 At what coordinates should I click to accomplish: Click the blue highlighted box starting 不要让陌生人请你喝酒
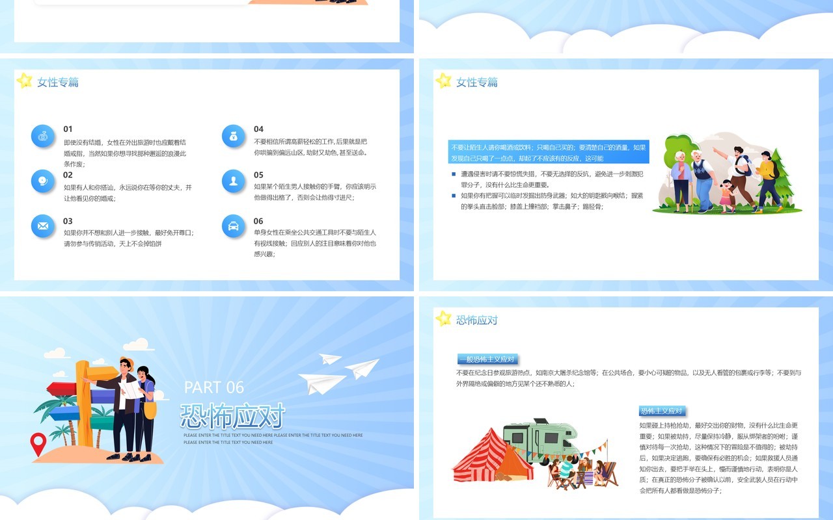point(548,152)
